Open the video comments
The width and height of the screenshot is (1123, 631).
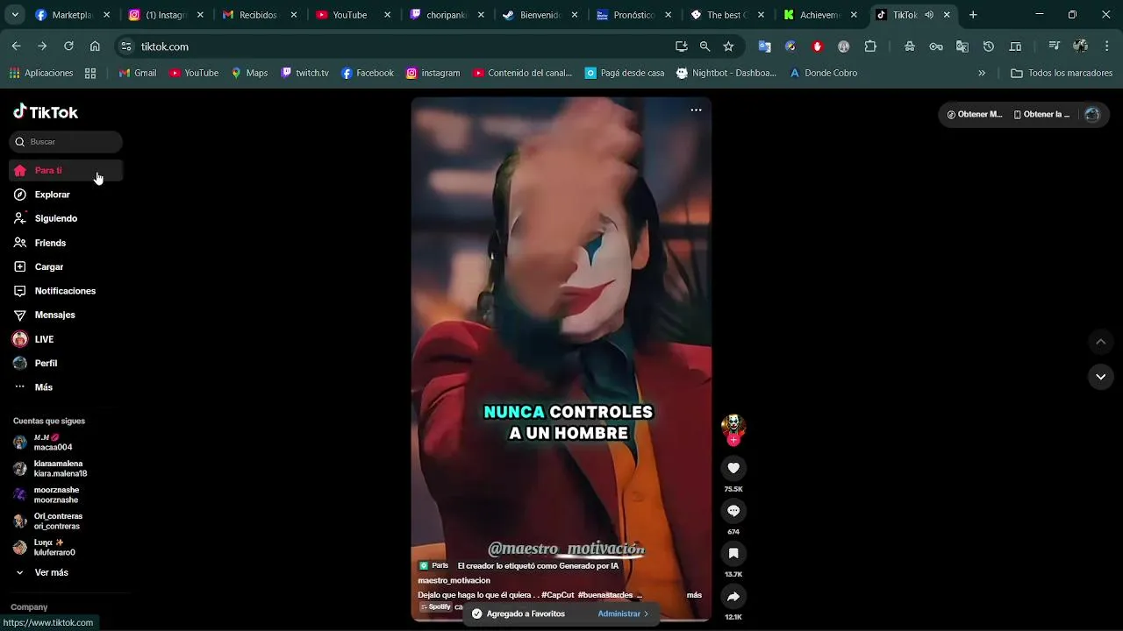pos(733,510)
